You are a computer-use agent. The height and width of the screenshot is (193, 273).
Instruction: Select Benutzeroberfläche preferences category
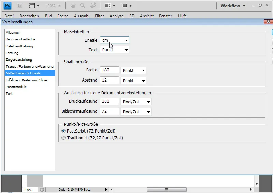pyautogui.click(x=30, y=39)
